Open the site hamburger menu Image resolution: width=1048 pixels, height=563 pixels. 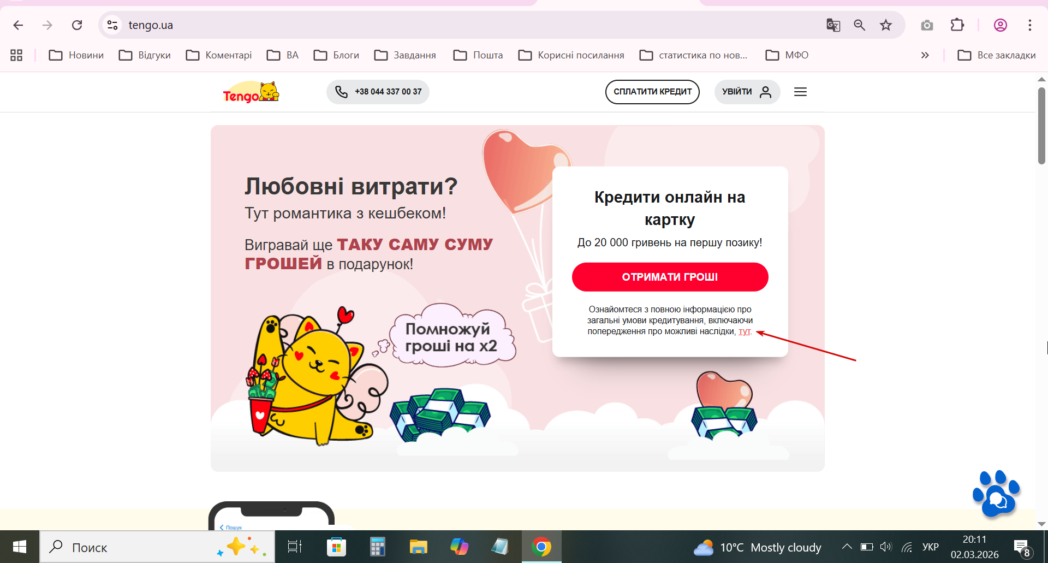tap(800, 92)
